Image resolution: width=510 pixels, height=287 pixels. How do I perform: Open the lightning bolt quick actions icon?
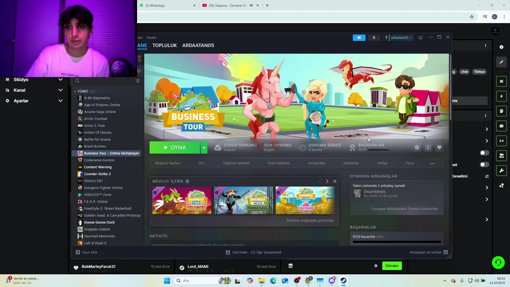tap(501, 96)
